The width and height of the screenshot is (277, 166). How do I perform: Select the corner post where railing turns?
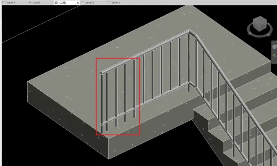click(189, 62)
